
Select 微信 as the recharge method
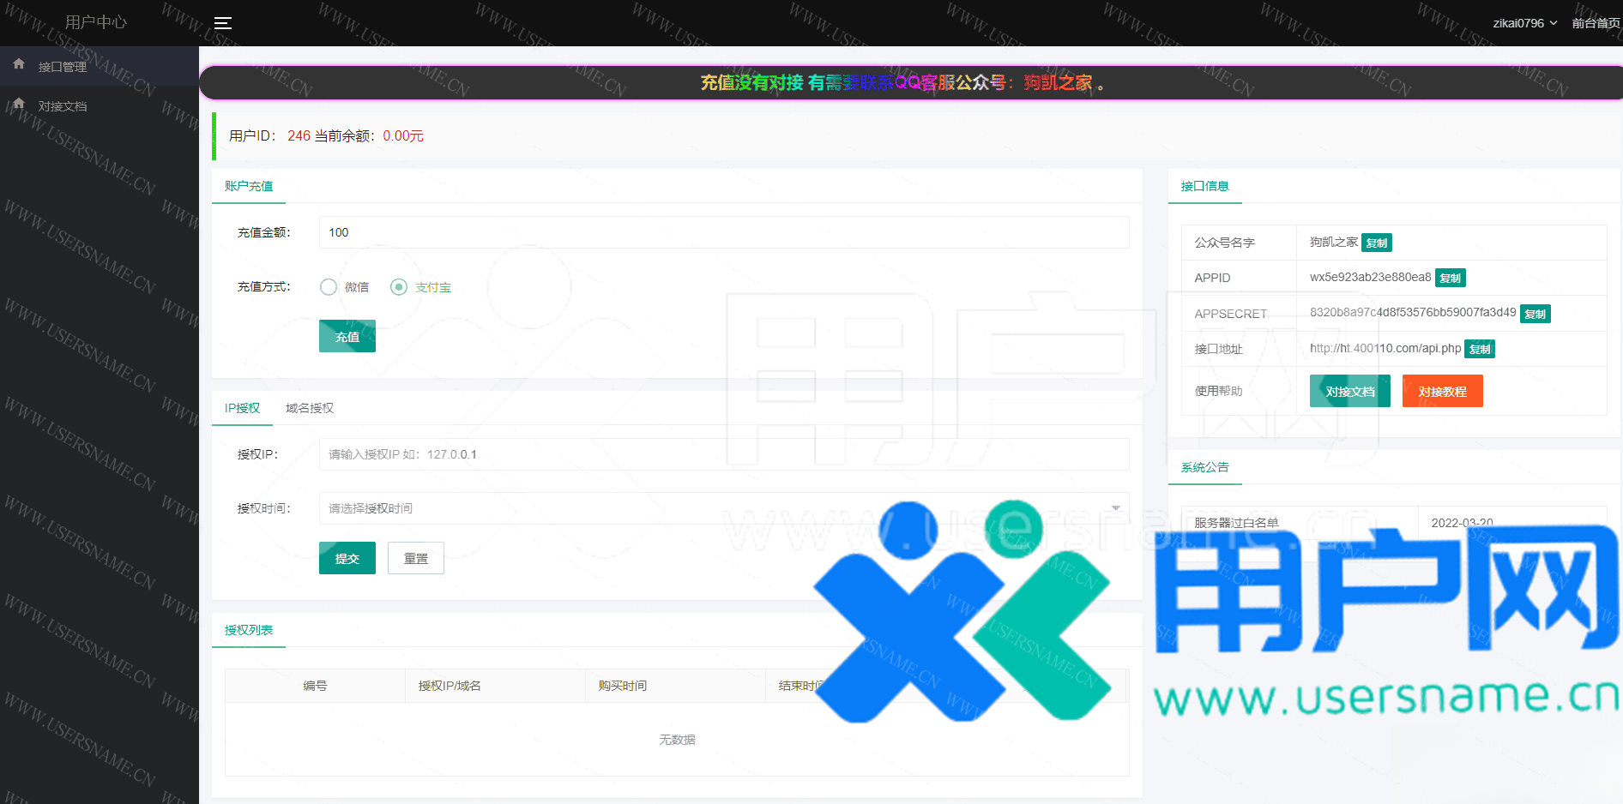click(329, 287)
